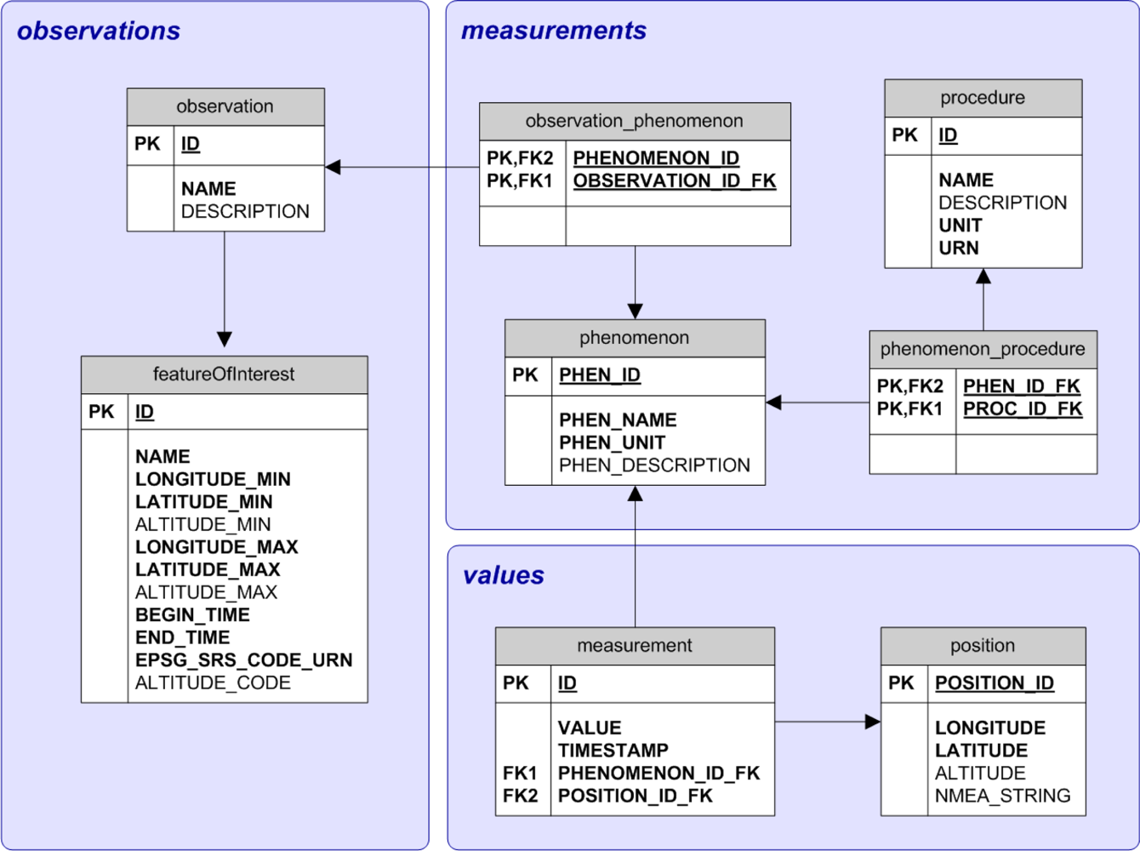Click the POSITION_ID primary key field

[995, 683]
